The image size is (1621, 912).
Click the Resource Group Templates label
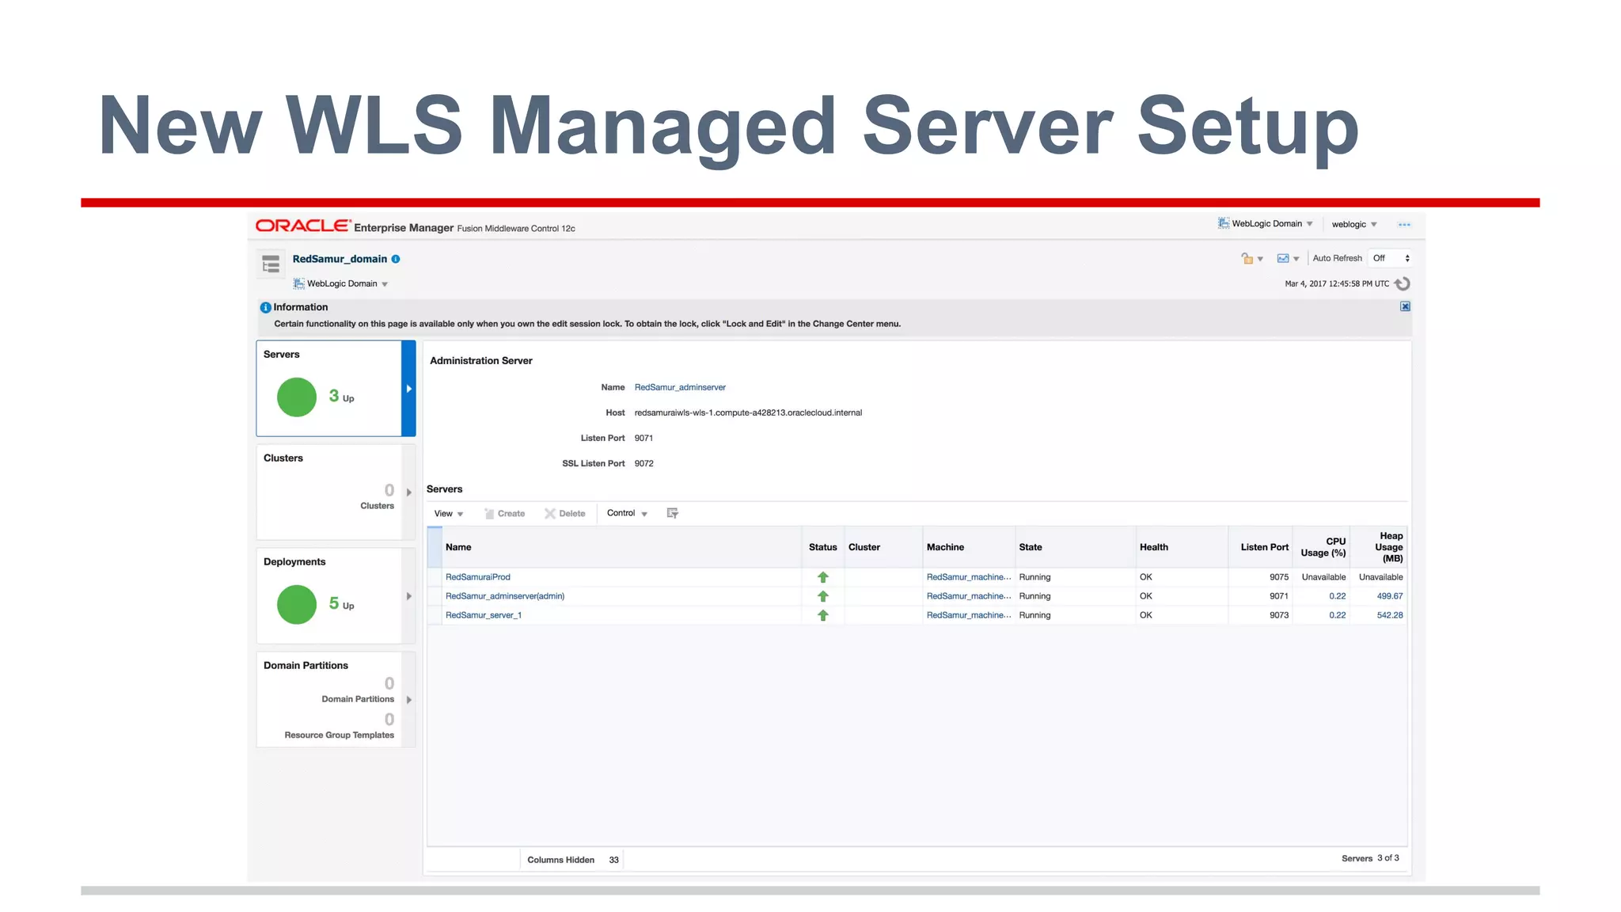[x=339, y=735]
